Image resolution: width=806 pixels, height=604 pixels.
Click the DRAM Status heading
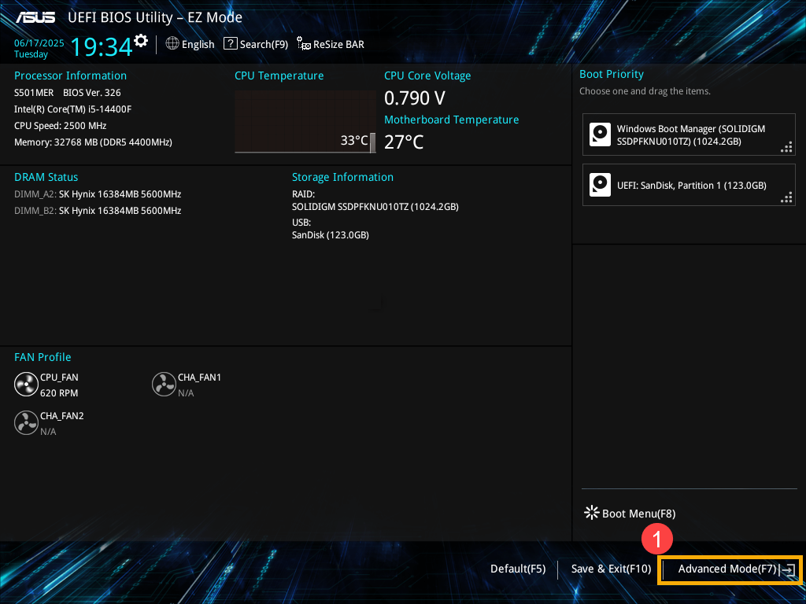(46, 177)
